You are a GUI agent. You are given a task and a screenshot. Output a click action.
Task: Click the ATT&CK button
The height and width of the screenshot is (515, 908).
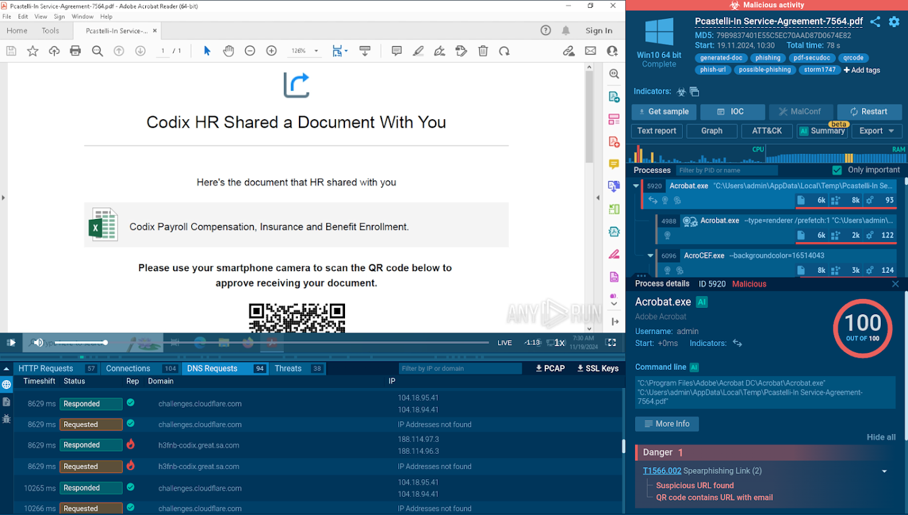(767, 131)
